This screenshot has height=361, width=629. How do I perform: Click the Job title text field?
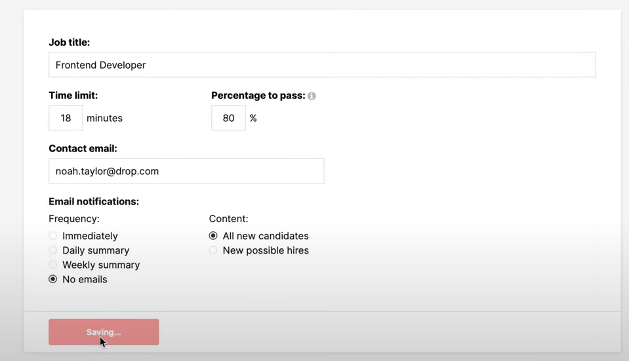[321, 65]
